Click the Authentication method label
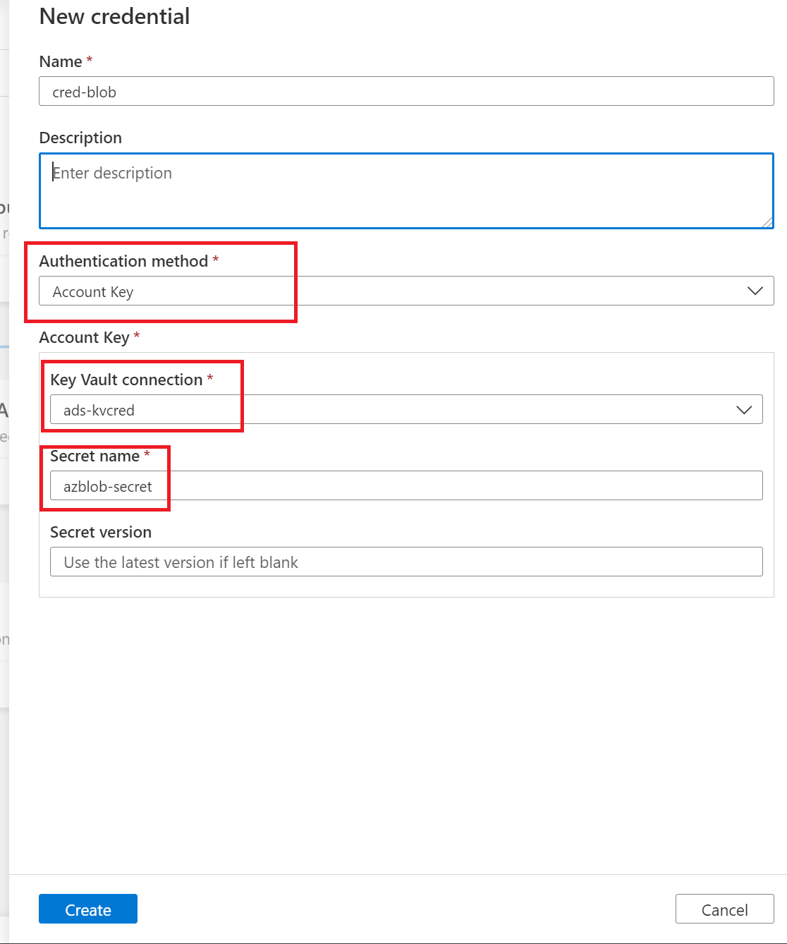 [125, 261]
